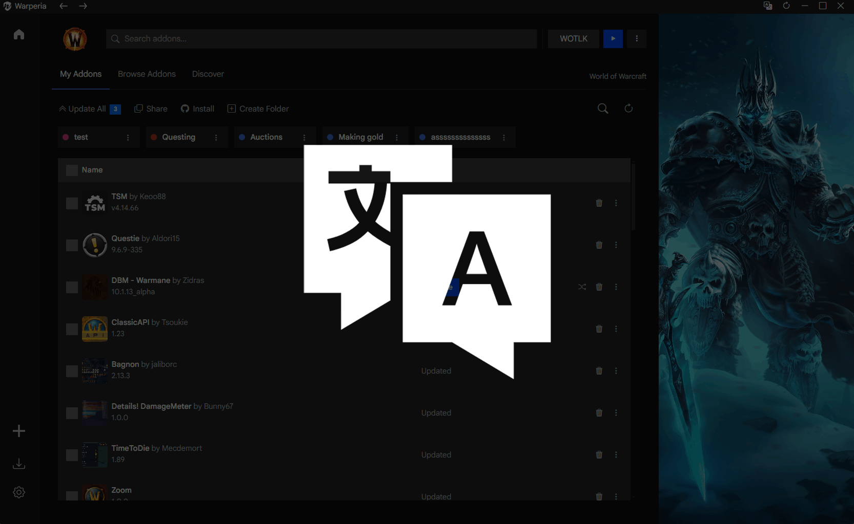The width and height of the screenshot is (854, 524).
Task: Launch game with the blue play button
Action: (613, 39)
